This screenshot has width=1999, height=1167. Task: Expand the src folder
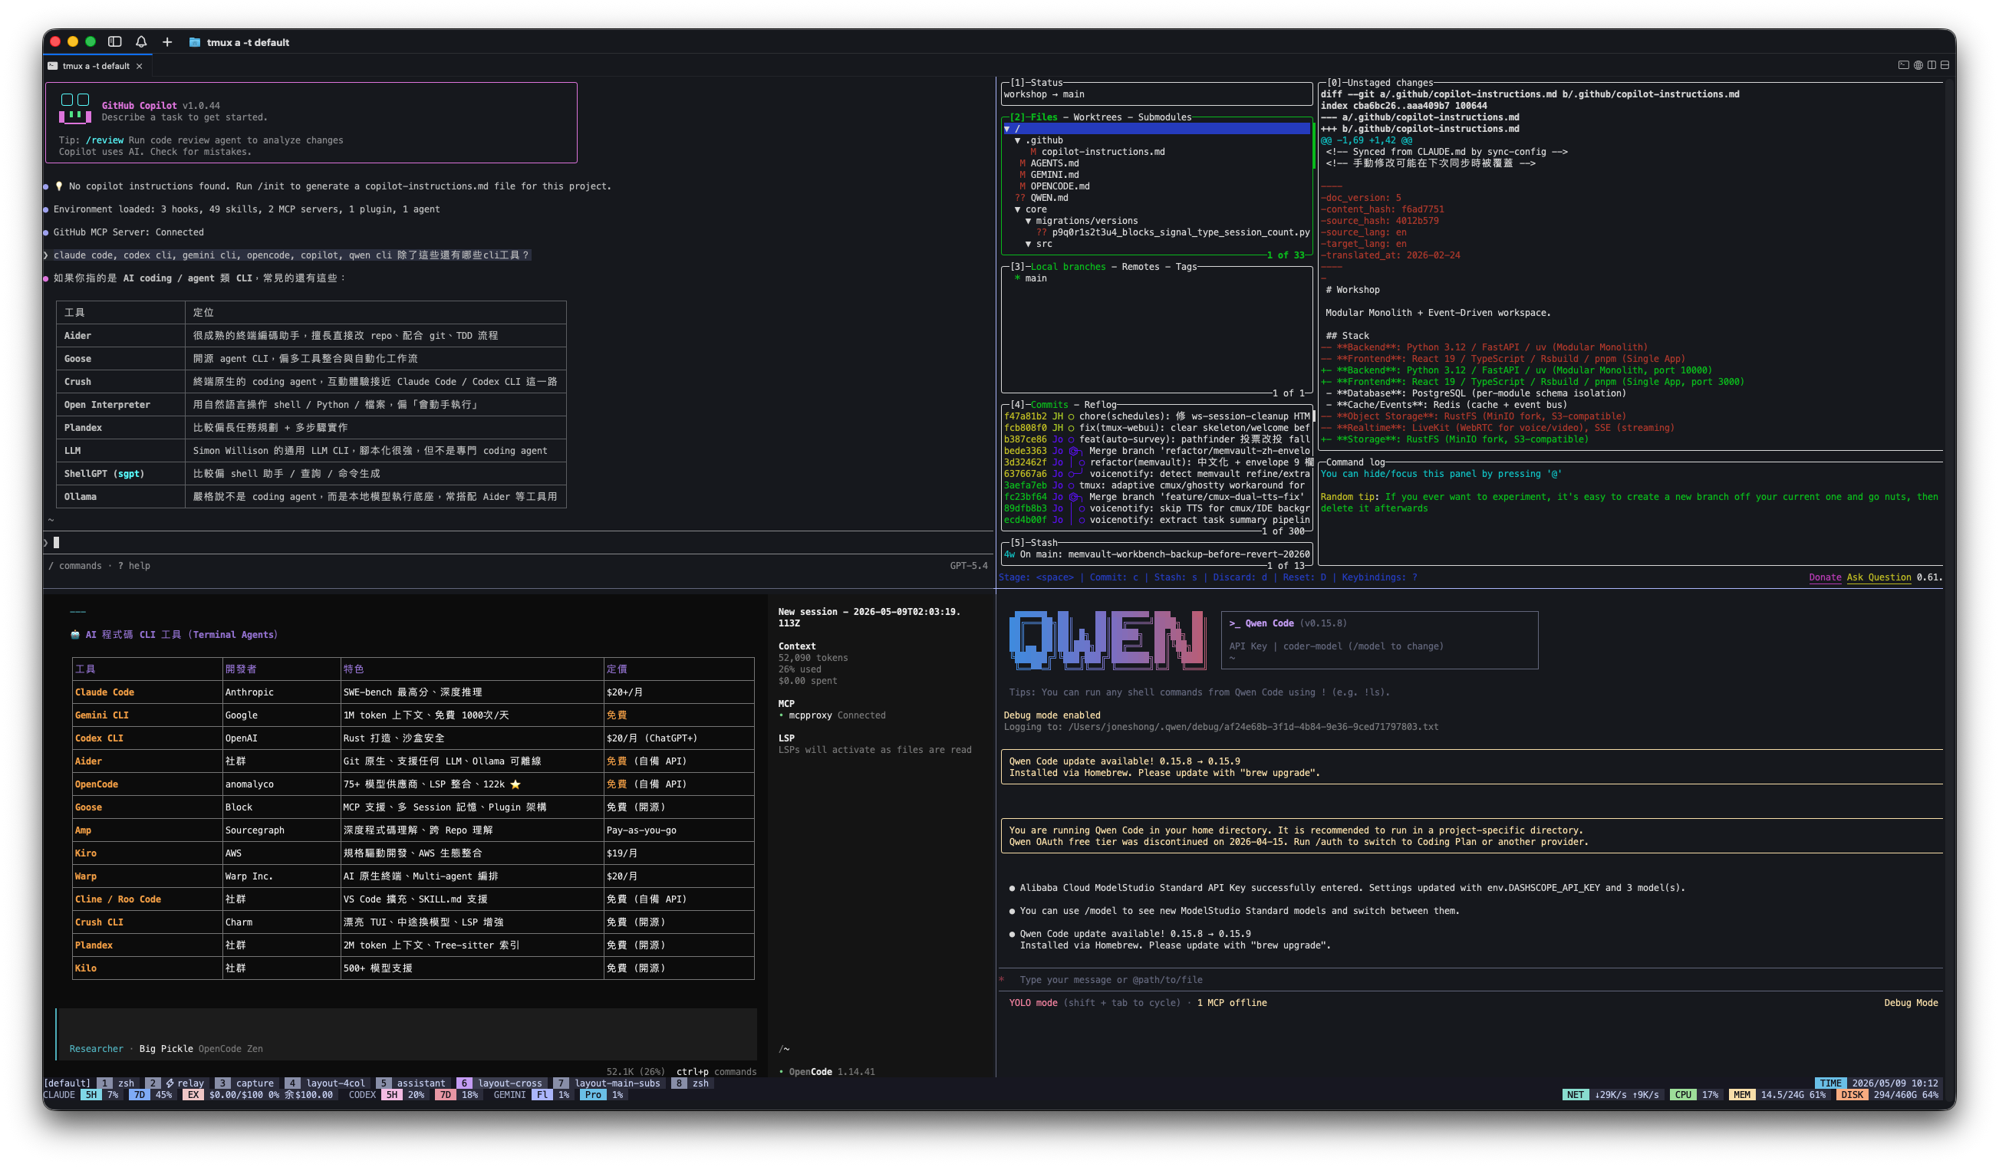pyautogui.click(x=1028, y=244)
